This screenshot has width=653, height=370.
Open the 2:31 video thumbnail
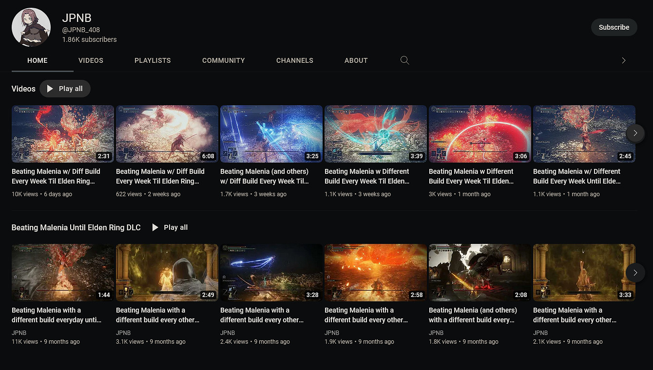(62, 133)
